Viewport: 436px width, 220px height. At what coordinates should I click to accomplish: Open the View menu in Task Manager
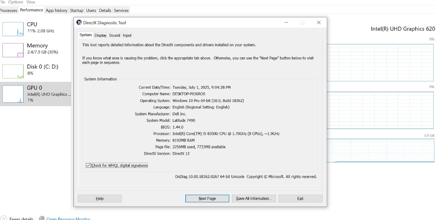pos(31,2)
